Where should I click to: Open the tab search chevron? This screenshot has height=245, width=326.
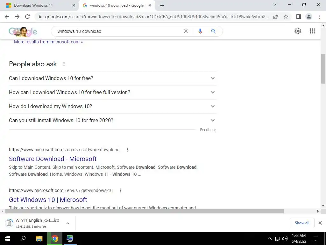[275, 4]
